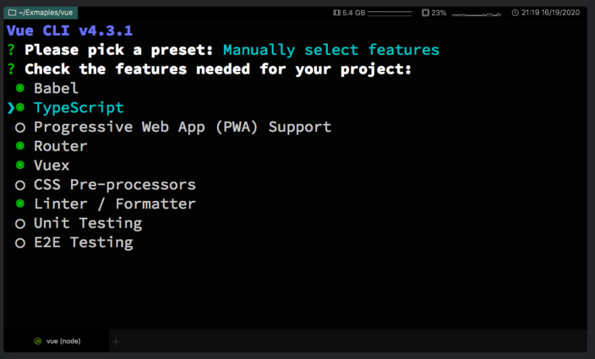This screenshot has height=359, width=595.
Task: Click the folder icon beside ~/Exmaples/vue
Action: [12, 13]
